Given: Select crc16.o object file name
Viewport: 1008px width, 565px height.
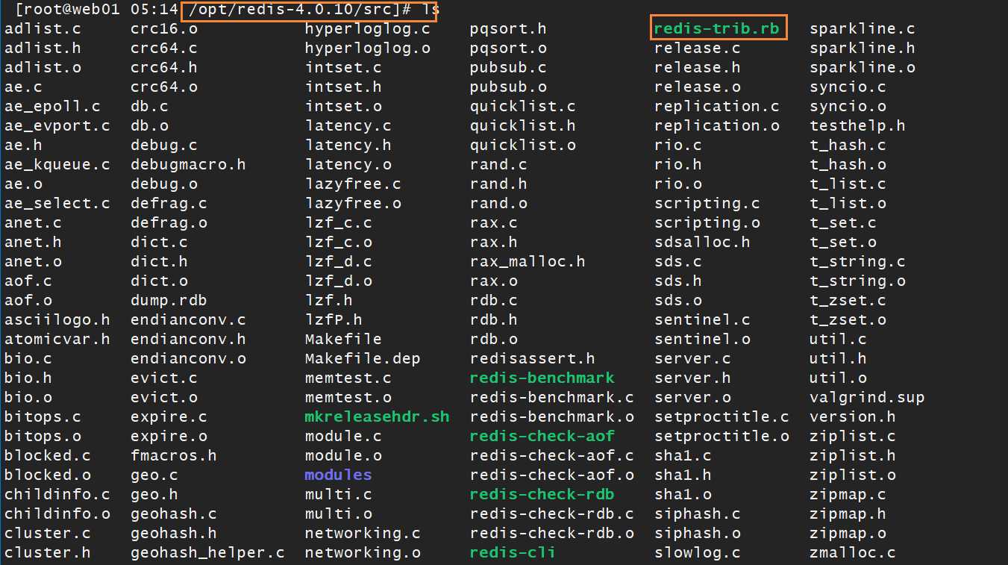Looking at the screenshot, I should pyautogui.click(x=164, y=28).
